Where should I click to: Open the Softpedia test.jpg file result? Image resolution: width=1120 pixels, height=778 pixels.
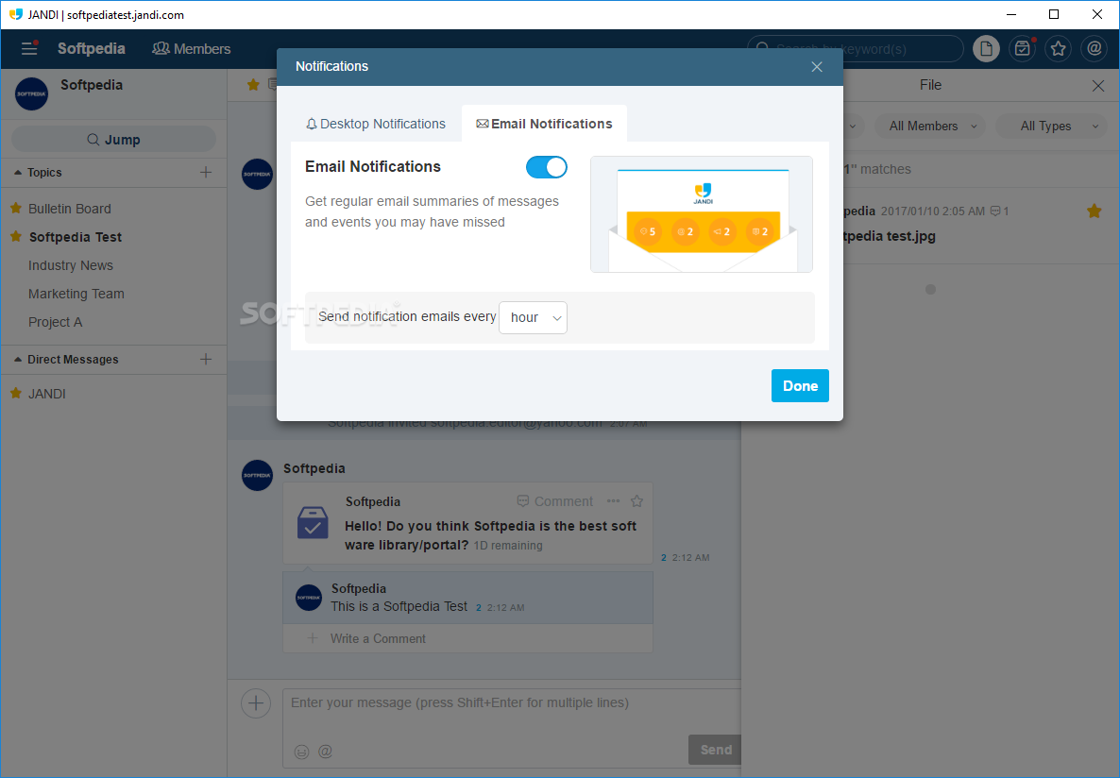point(890,236)
